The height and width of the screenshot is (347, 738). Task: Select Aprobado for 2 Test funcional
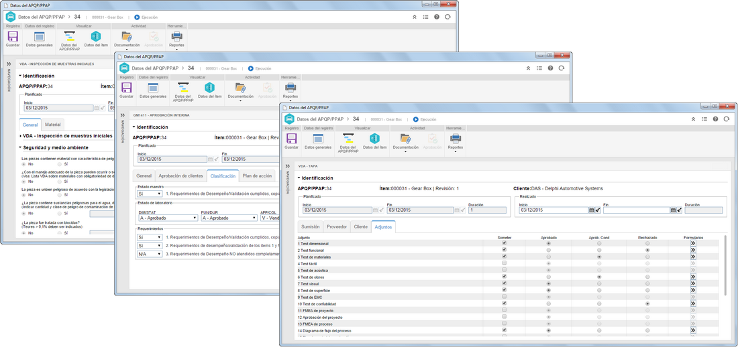(548, 251)
